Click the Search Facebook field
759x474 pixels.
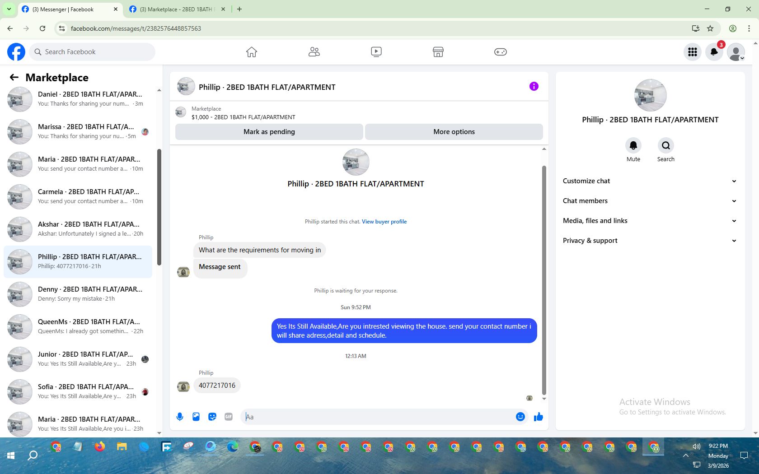(x=92, y=52)
